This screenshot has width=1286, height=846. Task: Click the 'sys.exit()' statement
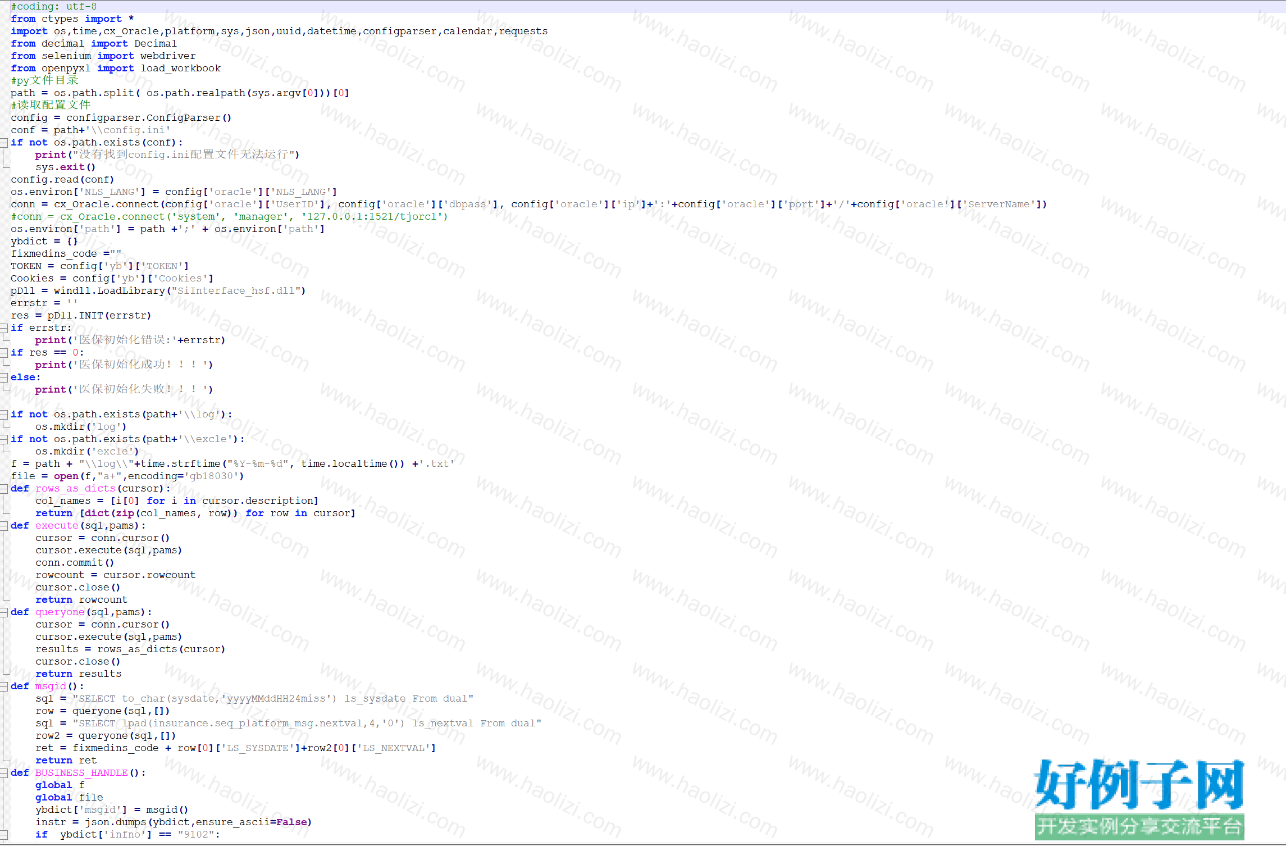(66, 167)
